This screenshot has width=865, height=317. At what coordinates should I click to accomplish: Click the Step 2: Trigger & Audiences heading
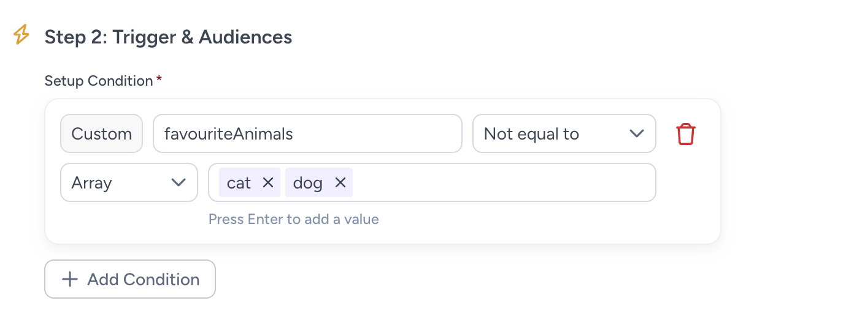point(168,37)
